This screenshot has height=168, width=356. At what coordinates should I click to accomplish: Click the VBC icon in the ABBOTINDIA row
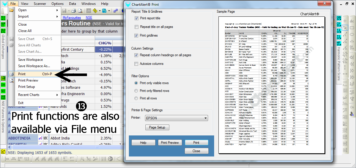pos(45,138)
